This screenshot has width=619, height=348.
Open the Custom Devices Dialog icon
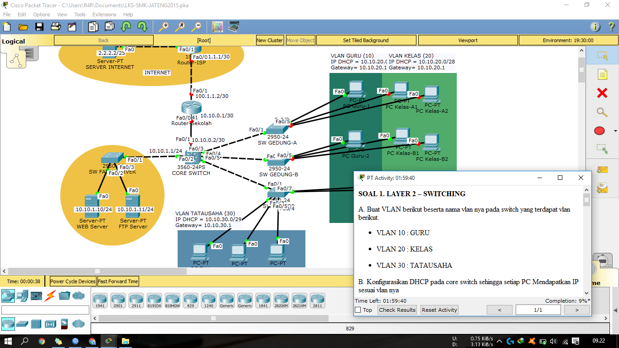(x=234, y=26)
